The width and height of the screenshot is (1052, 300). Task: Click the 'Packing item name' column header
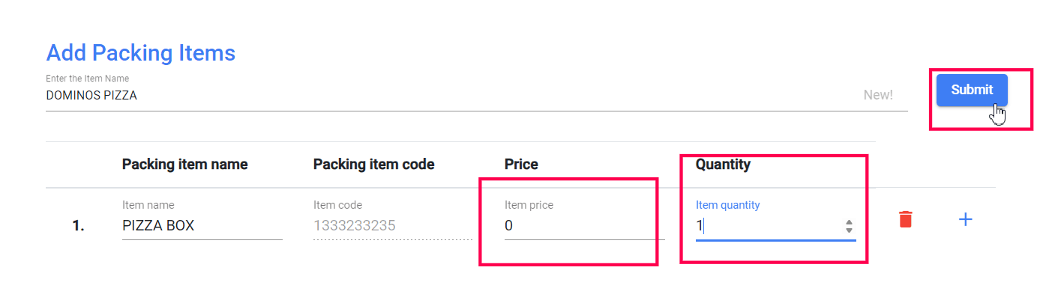(x=184, y=165)
